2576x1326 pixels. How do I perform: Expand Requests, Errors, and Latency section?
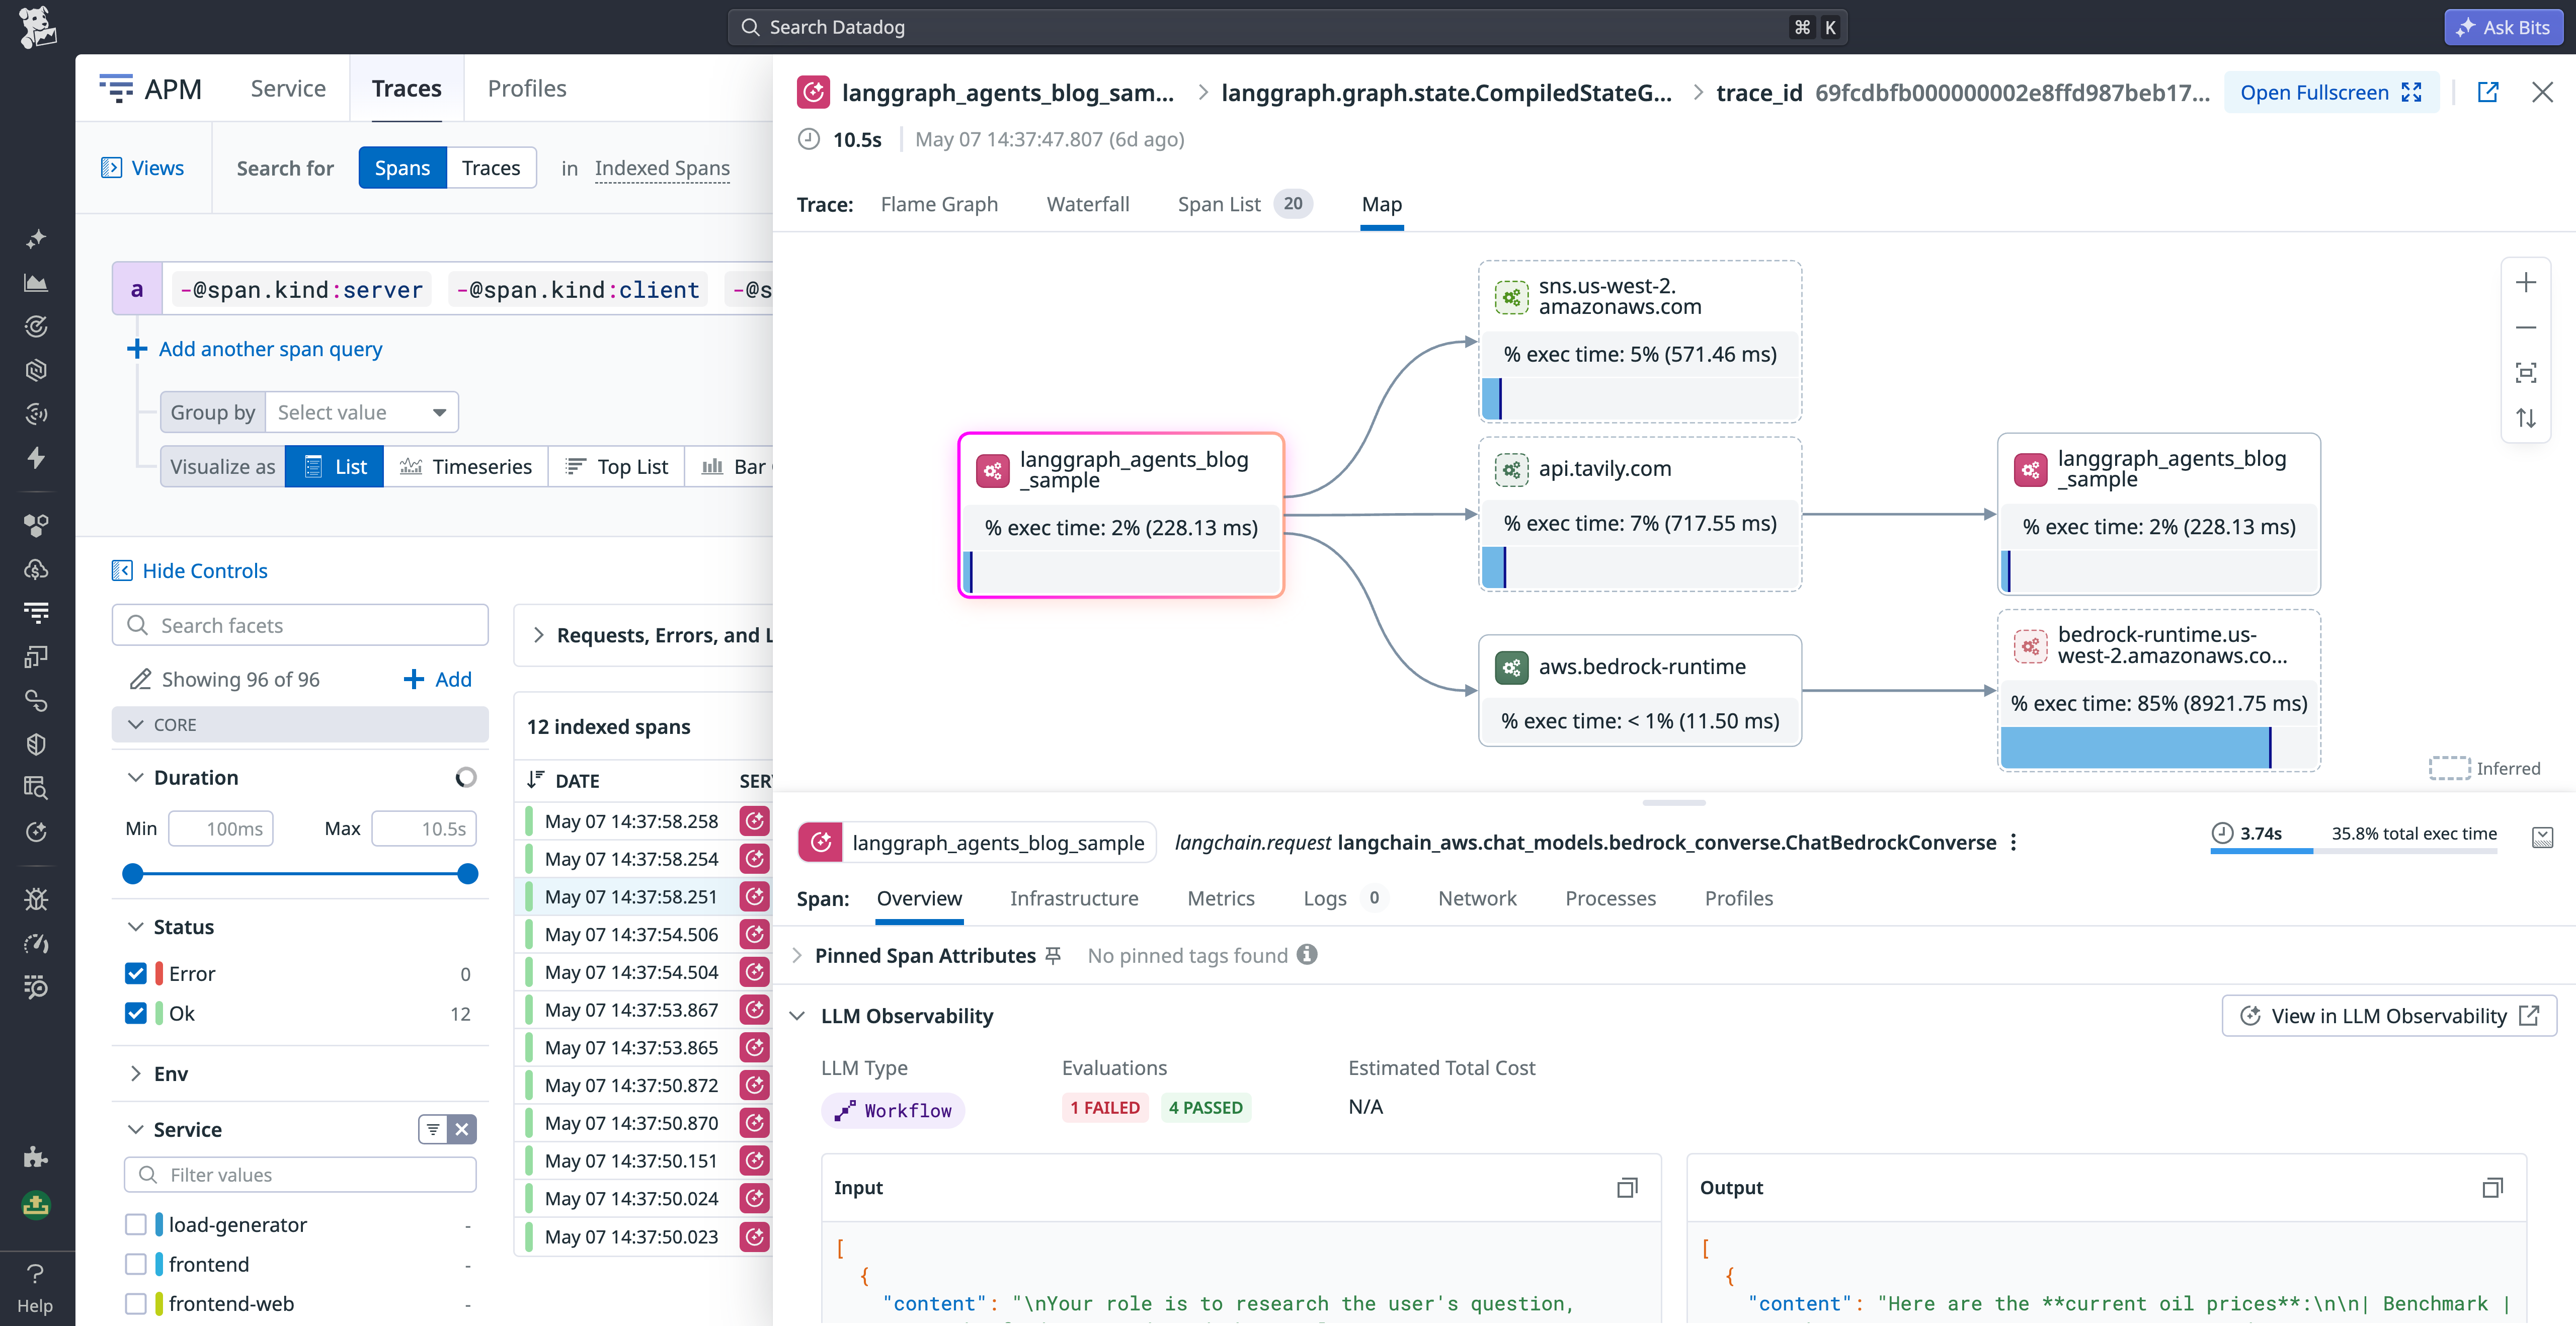(539, 635)
